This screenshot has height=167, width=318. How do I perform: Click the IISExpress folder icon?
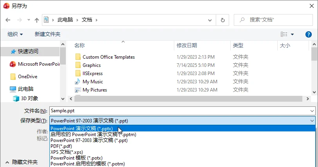[78, 73]
